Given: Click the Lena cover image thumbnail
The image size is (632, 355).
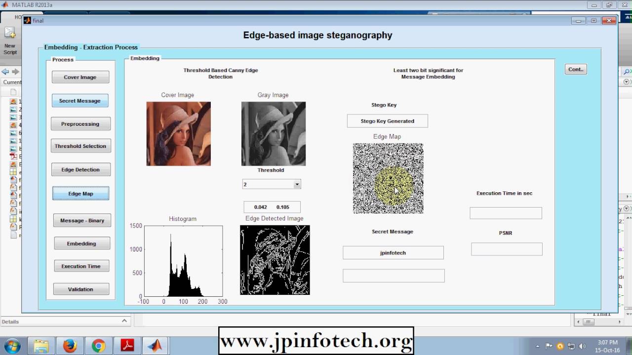Looking at the screenshot, I should click(x=178, y=134).
